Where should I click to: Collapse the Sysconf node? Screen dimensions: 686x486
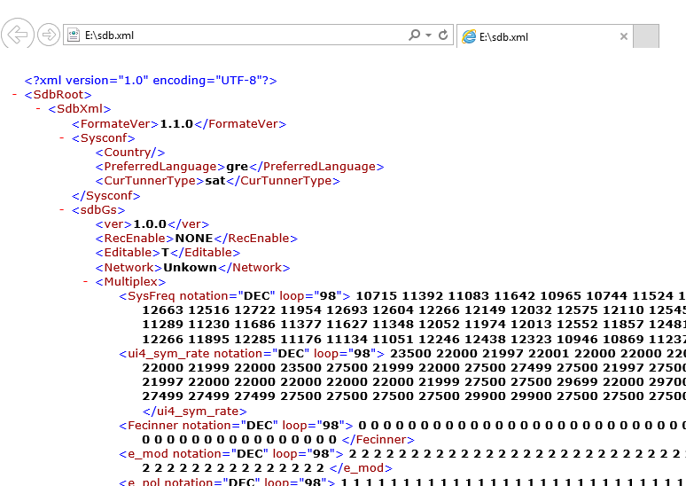[63, 138]
